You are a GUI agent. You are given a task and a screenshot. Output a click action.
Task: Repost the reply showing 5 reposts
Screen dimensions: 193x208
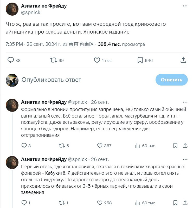point(62,146)
